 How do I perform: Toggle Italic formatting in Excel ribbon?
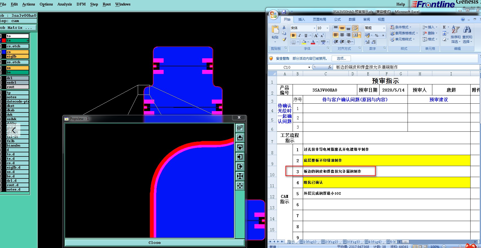click(299, 35)
